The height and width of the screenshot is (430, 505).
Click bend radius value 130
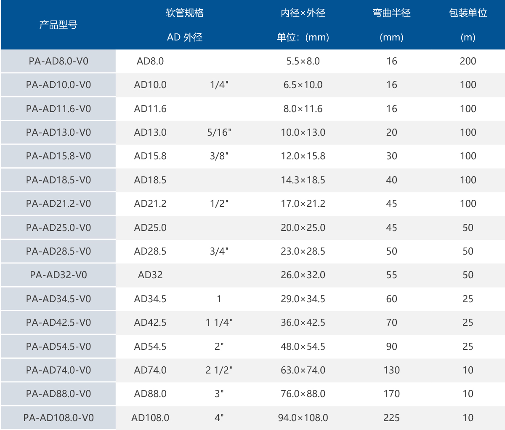tap(392, 370)
